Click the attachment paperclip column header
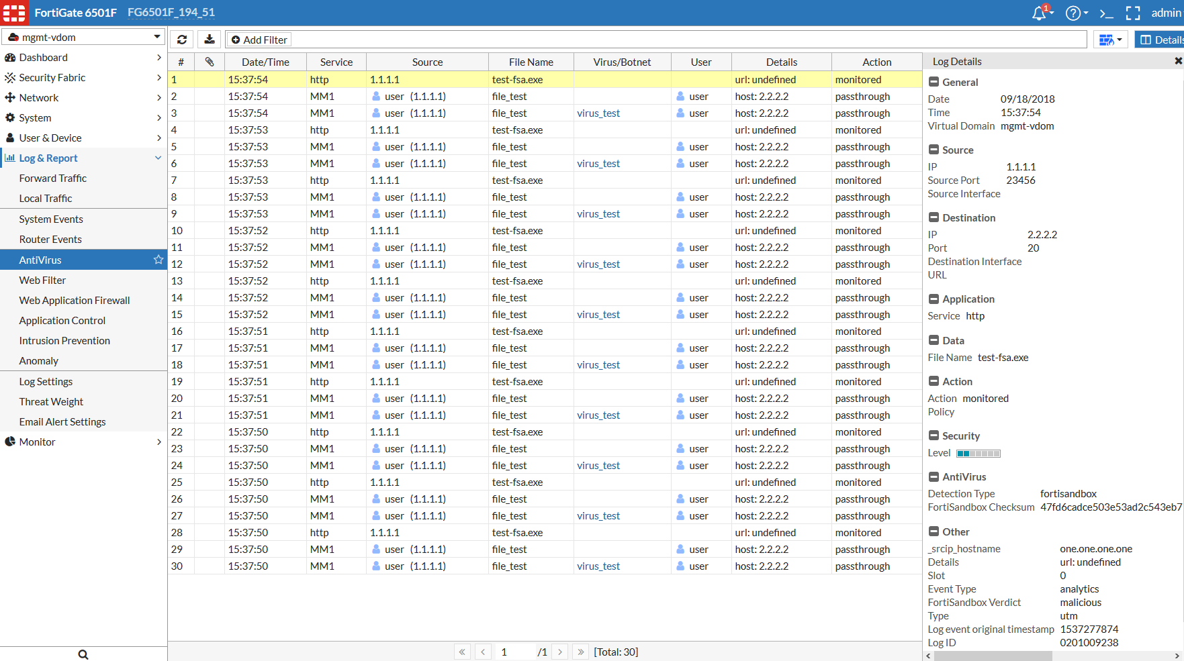Screen dimensions: 1184x661 coord(210,62)
